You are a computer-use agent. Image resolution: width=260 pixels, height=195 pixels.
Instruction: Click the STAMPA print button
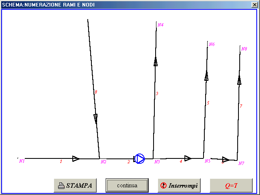click(75, 185)
